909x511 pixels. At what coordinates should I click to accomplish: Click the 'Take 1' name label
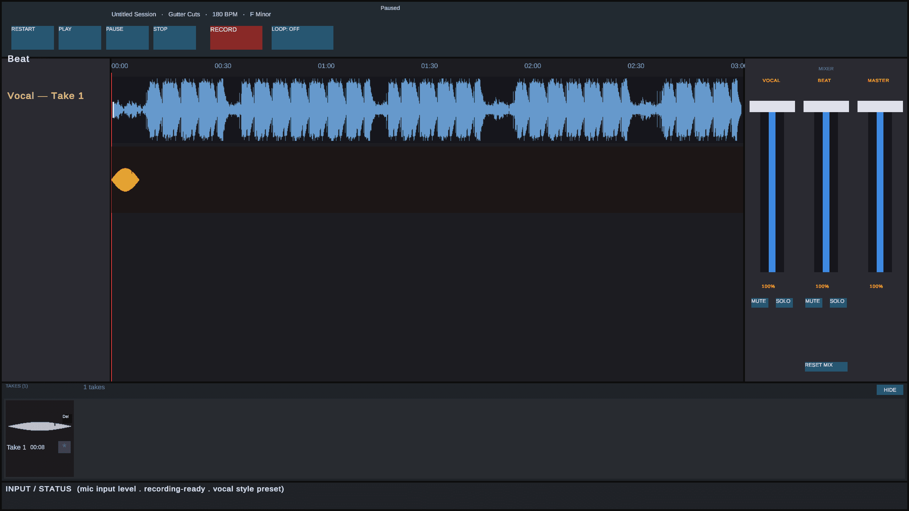point(16,447)
